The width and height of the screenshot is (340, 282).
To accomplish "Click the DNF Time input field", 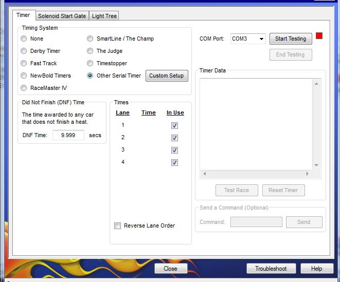I will (68, 135).
